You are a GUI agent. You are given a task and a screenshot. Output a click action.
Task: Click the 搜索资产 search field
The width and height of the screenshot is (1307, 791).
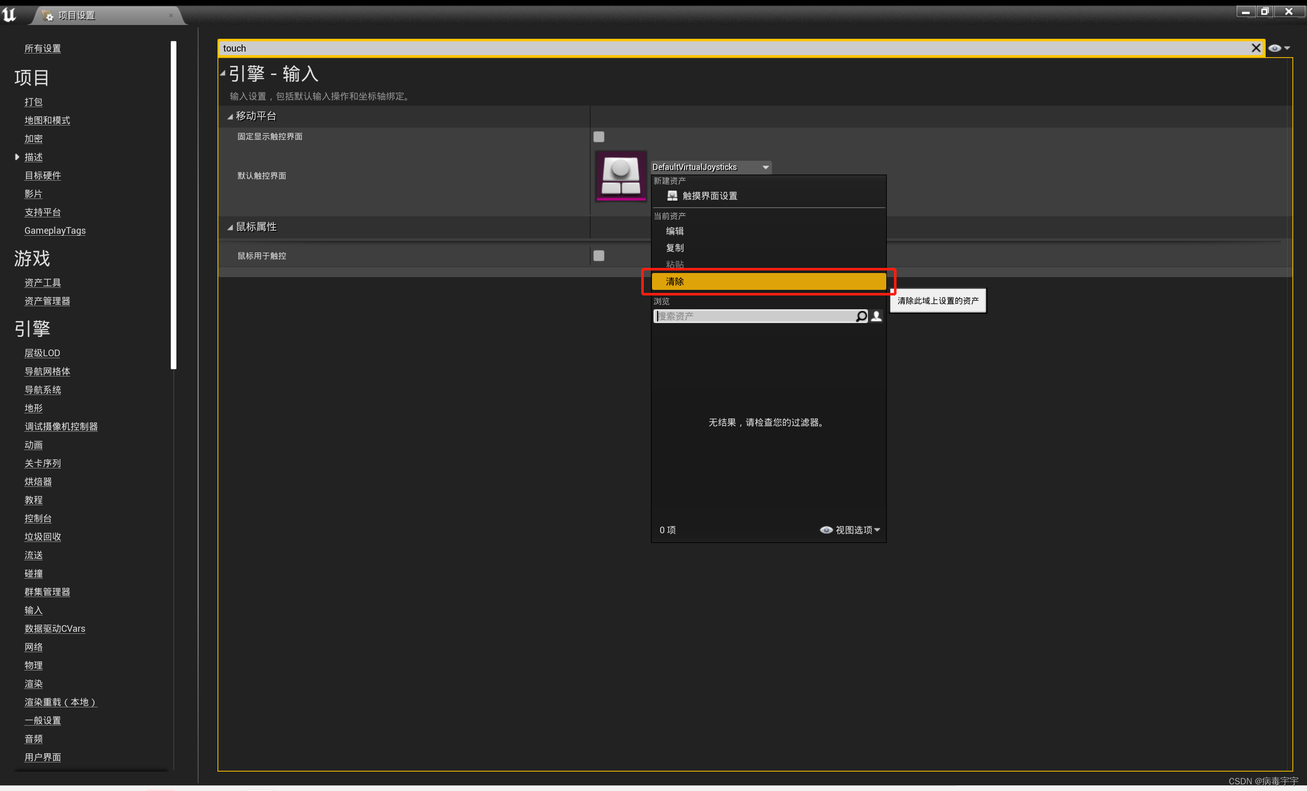click(753, 316)
